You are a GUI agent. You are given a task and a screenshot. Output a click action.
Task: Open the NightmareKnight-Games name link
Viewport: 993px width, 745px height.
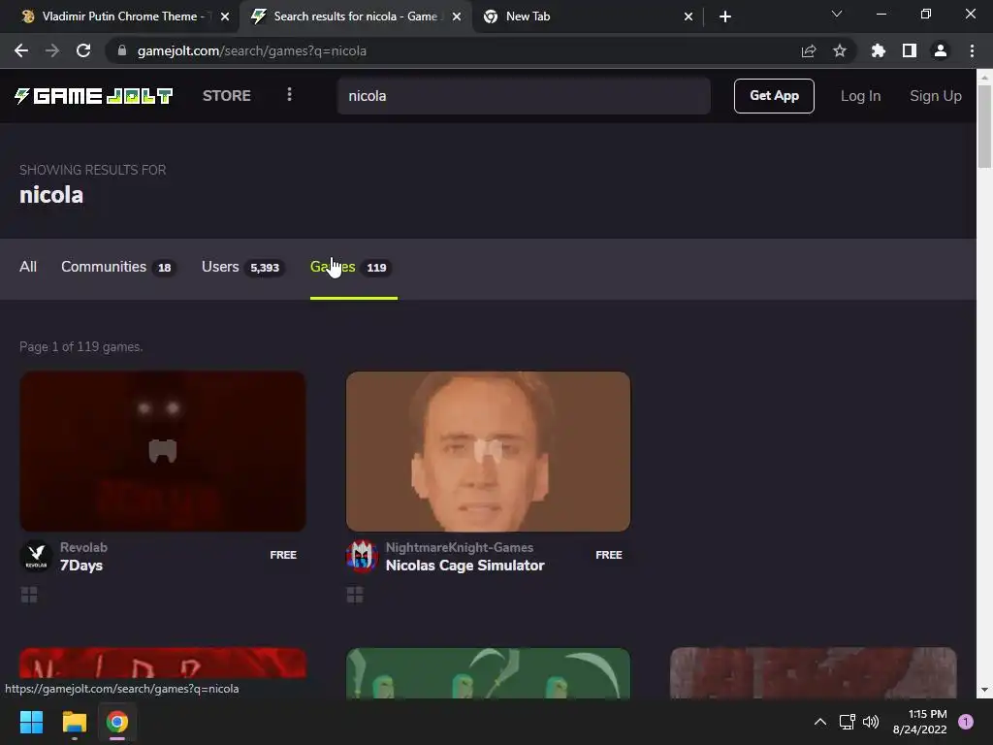(x=459, y=547)
